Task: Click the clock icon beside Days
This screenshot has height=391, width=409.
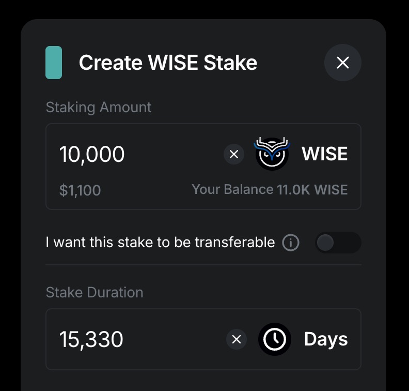Action: (x=275, y=339)
